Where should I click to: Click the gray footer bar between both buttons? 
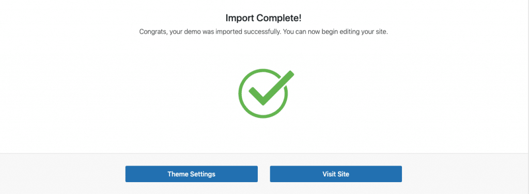click(x=264, y=174)
